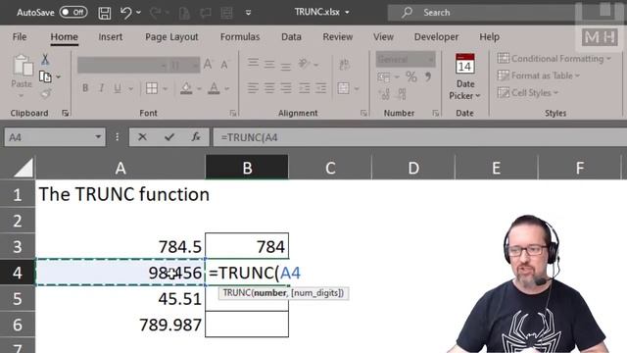627x353 pixels.
Task: Open the Help tab
Action: pos(489,37)
